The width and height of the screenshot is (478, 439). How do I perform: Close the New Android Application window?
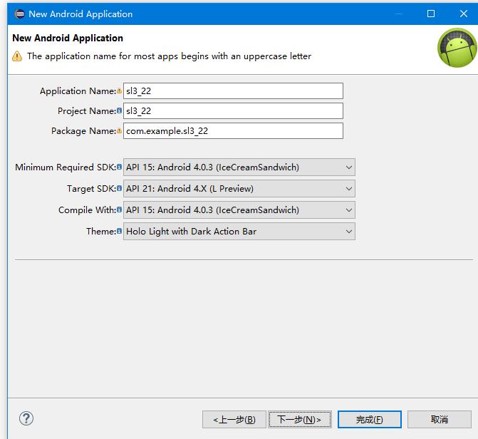pyautogui.click(x=463, y=14)
